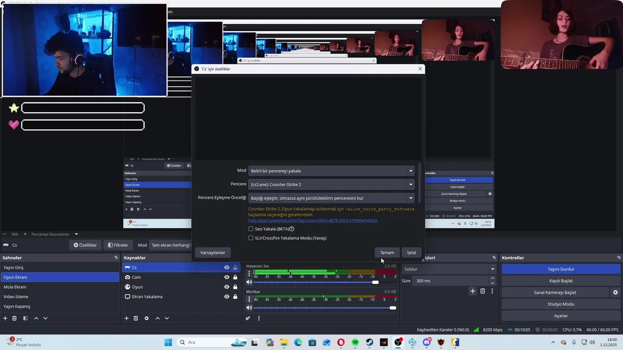623x350 pixels.
Task: Mute the Mic/Aux channel speaker icon
Action: pyautogui.click(x=249, y=308)
